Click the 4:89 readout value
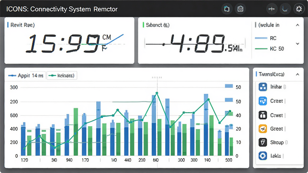308x173 pixels. [x=197, y=43]
